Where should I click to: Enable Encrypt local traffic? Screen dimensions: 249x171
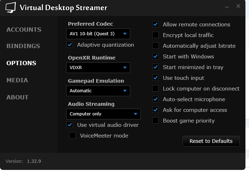155,35
